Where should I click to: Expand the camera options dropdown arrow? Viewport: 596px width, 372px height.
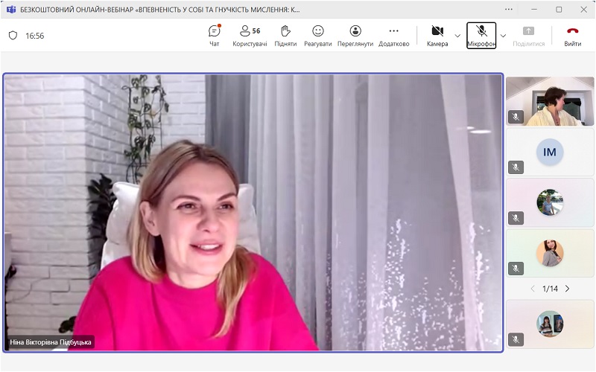click(457, 36)
